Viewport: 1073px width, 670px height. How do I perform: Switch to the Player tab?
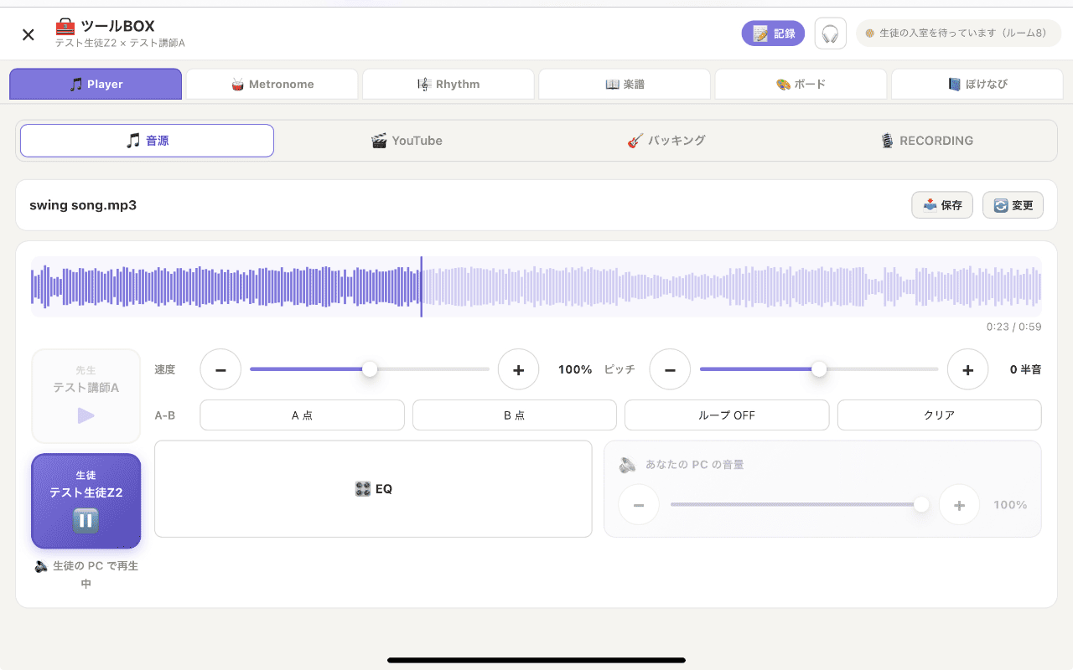pyautogui.click(x=96, y=84)
